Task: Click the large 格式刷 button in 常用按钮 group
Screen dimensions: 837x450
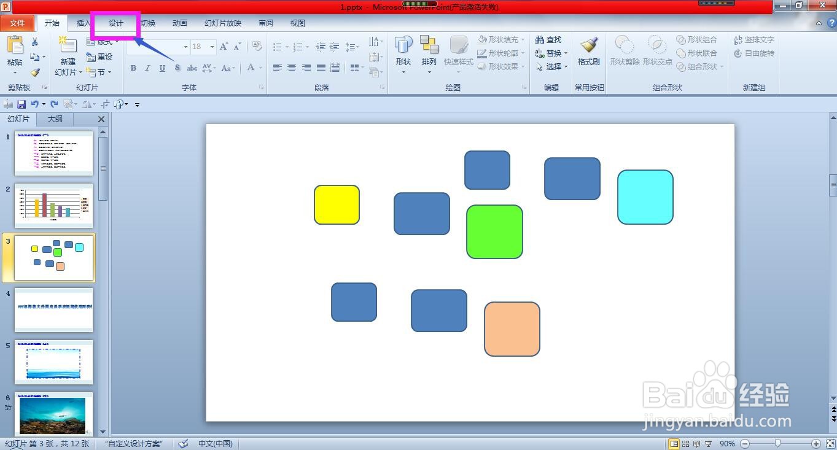Action: [x=588, y=51]
